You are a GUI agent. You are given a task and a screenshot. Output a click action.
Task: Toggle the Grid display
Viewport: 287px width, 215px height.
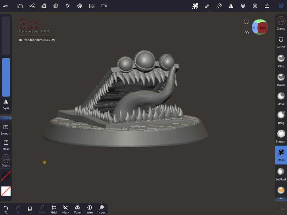click(x=54, y=209)
